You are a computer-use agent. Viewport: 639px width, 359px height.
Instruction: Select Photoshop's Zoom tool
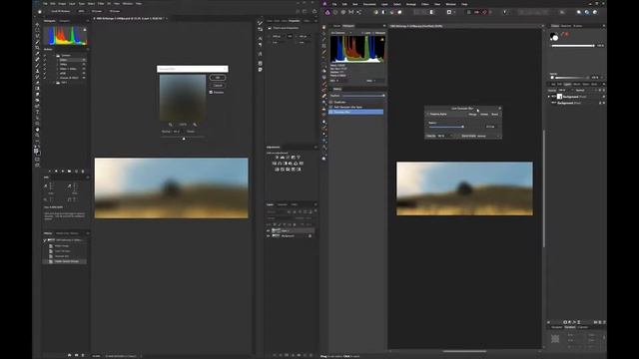(x=38, y=136)
